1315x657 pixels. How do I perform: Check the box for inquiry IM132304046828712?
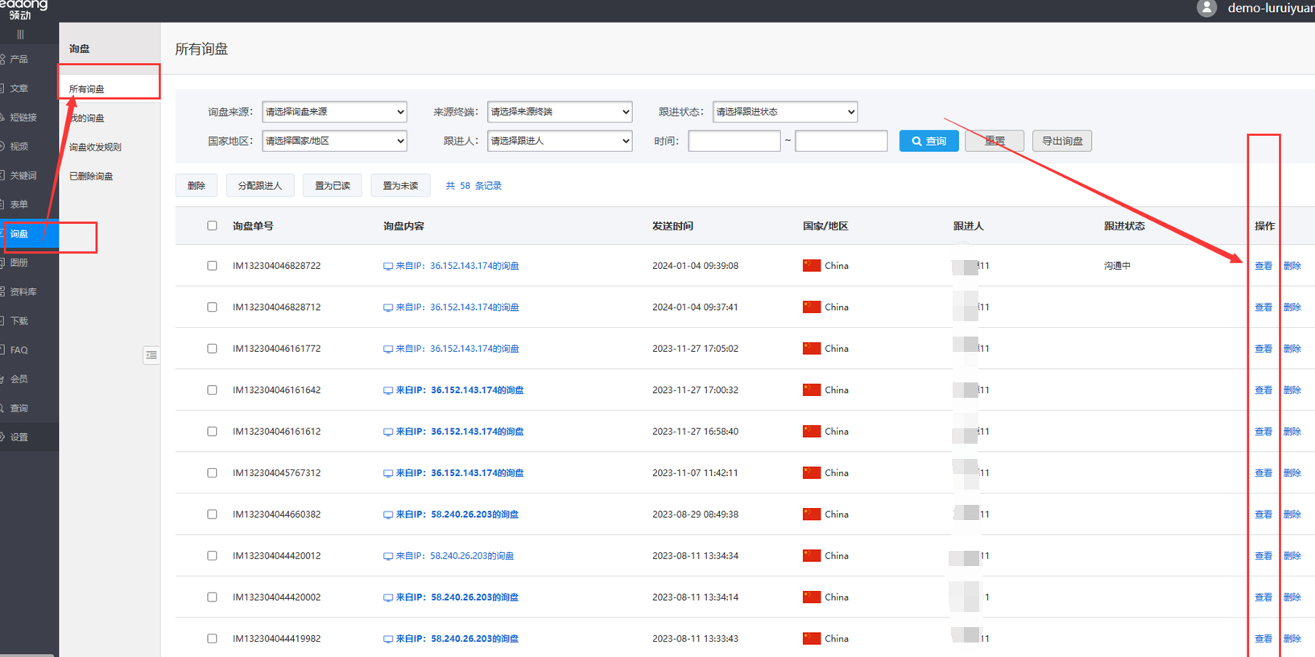(x=212, y=308)
